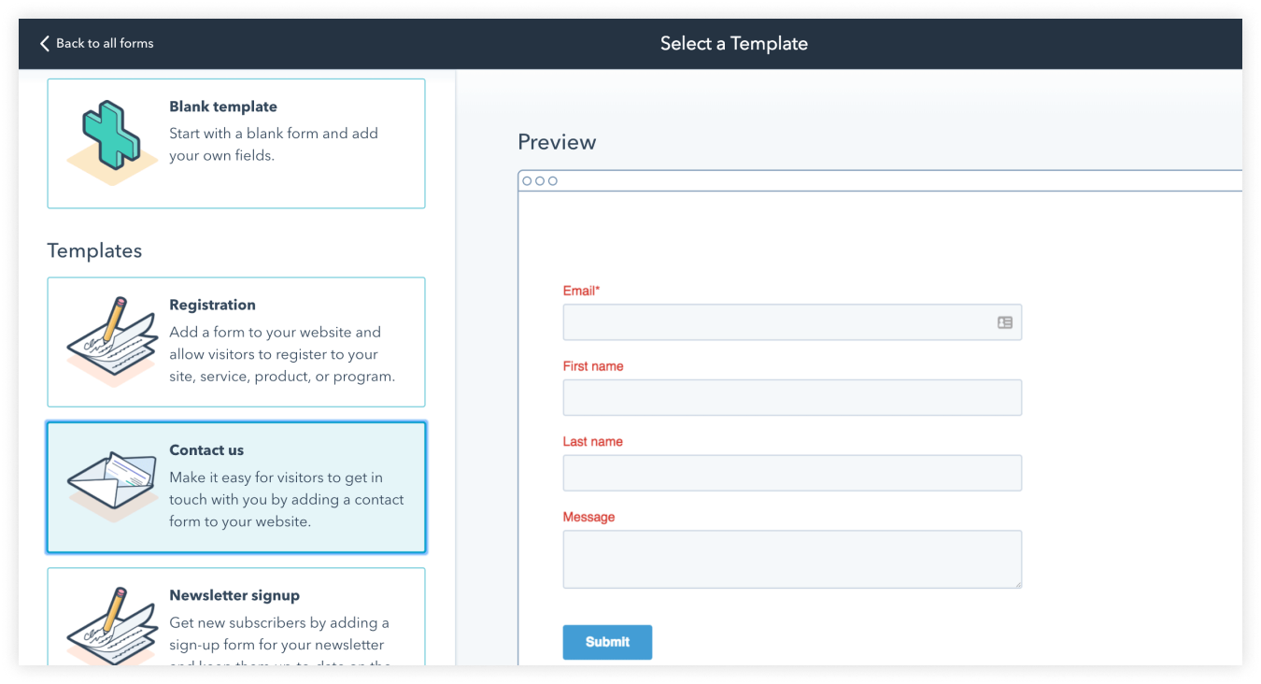The width and height of the screenshot is (1261, 684).
Task: Click the Templates section heading
Action: pyautogui.click(x=94, y=250)
